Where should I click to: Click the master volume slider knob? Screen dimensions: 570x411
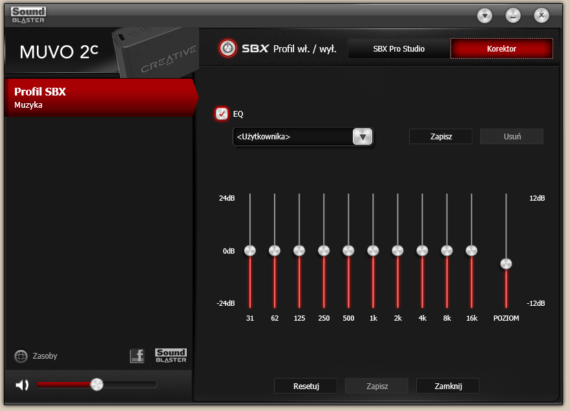tap(97, 385)
